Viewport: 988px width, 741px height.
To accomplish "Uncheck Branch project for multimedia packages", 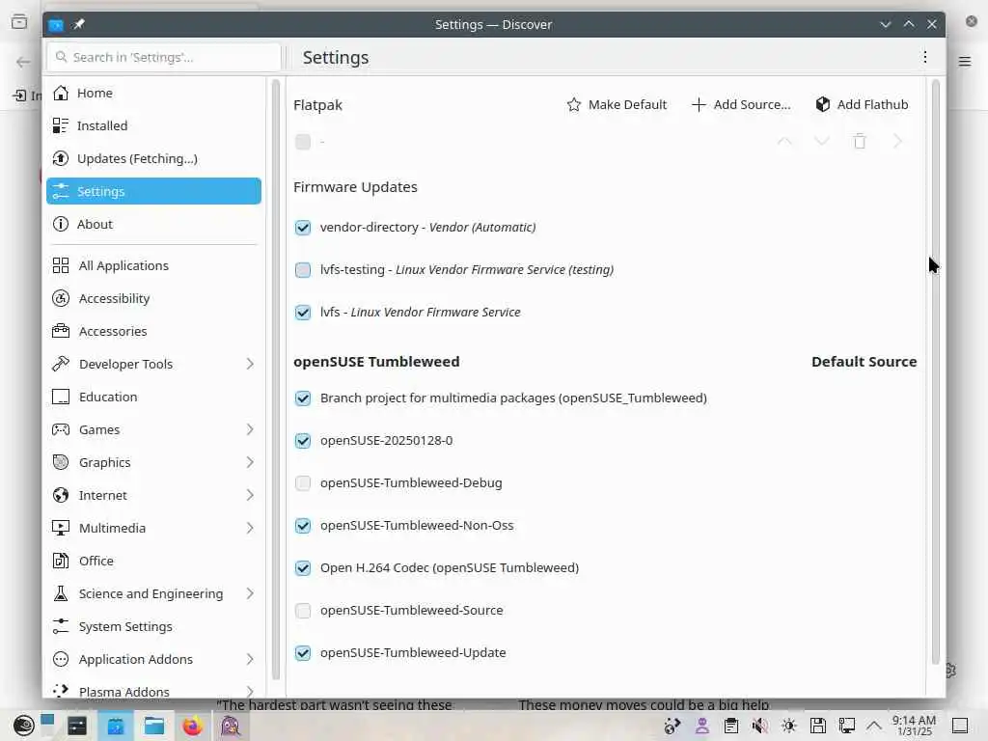I will coord(302,398).
